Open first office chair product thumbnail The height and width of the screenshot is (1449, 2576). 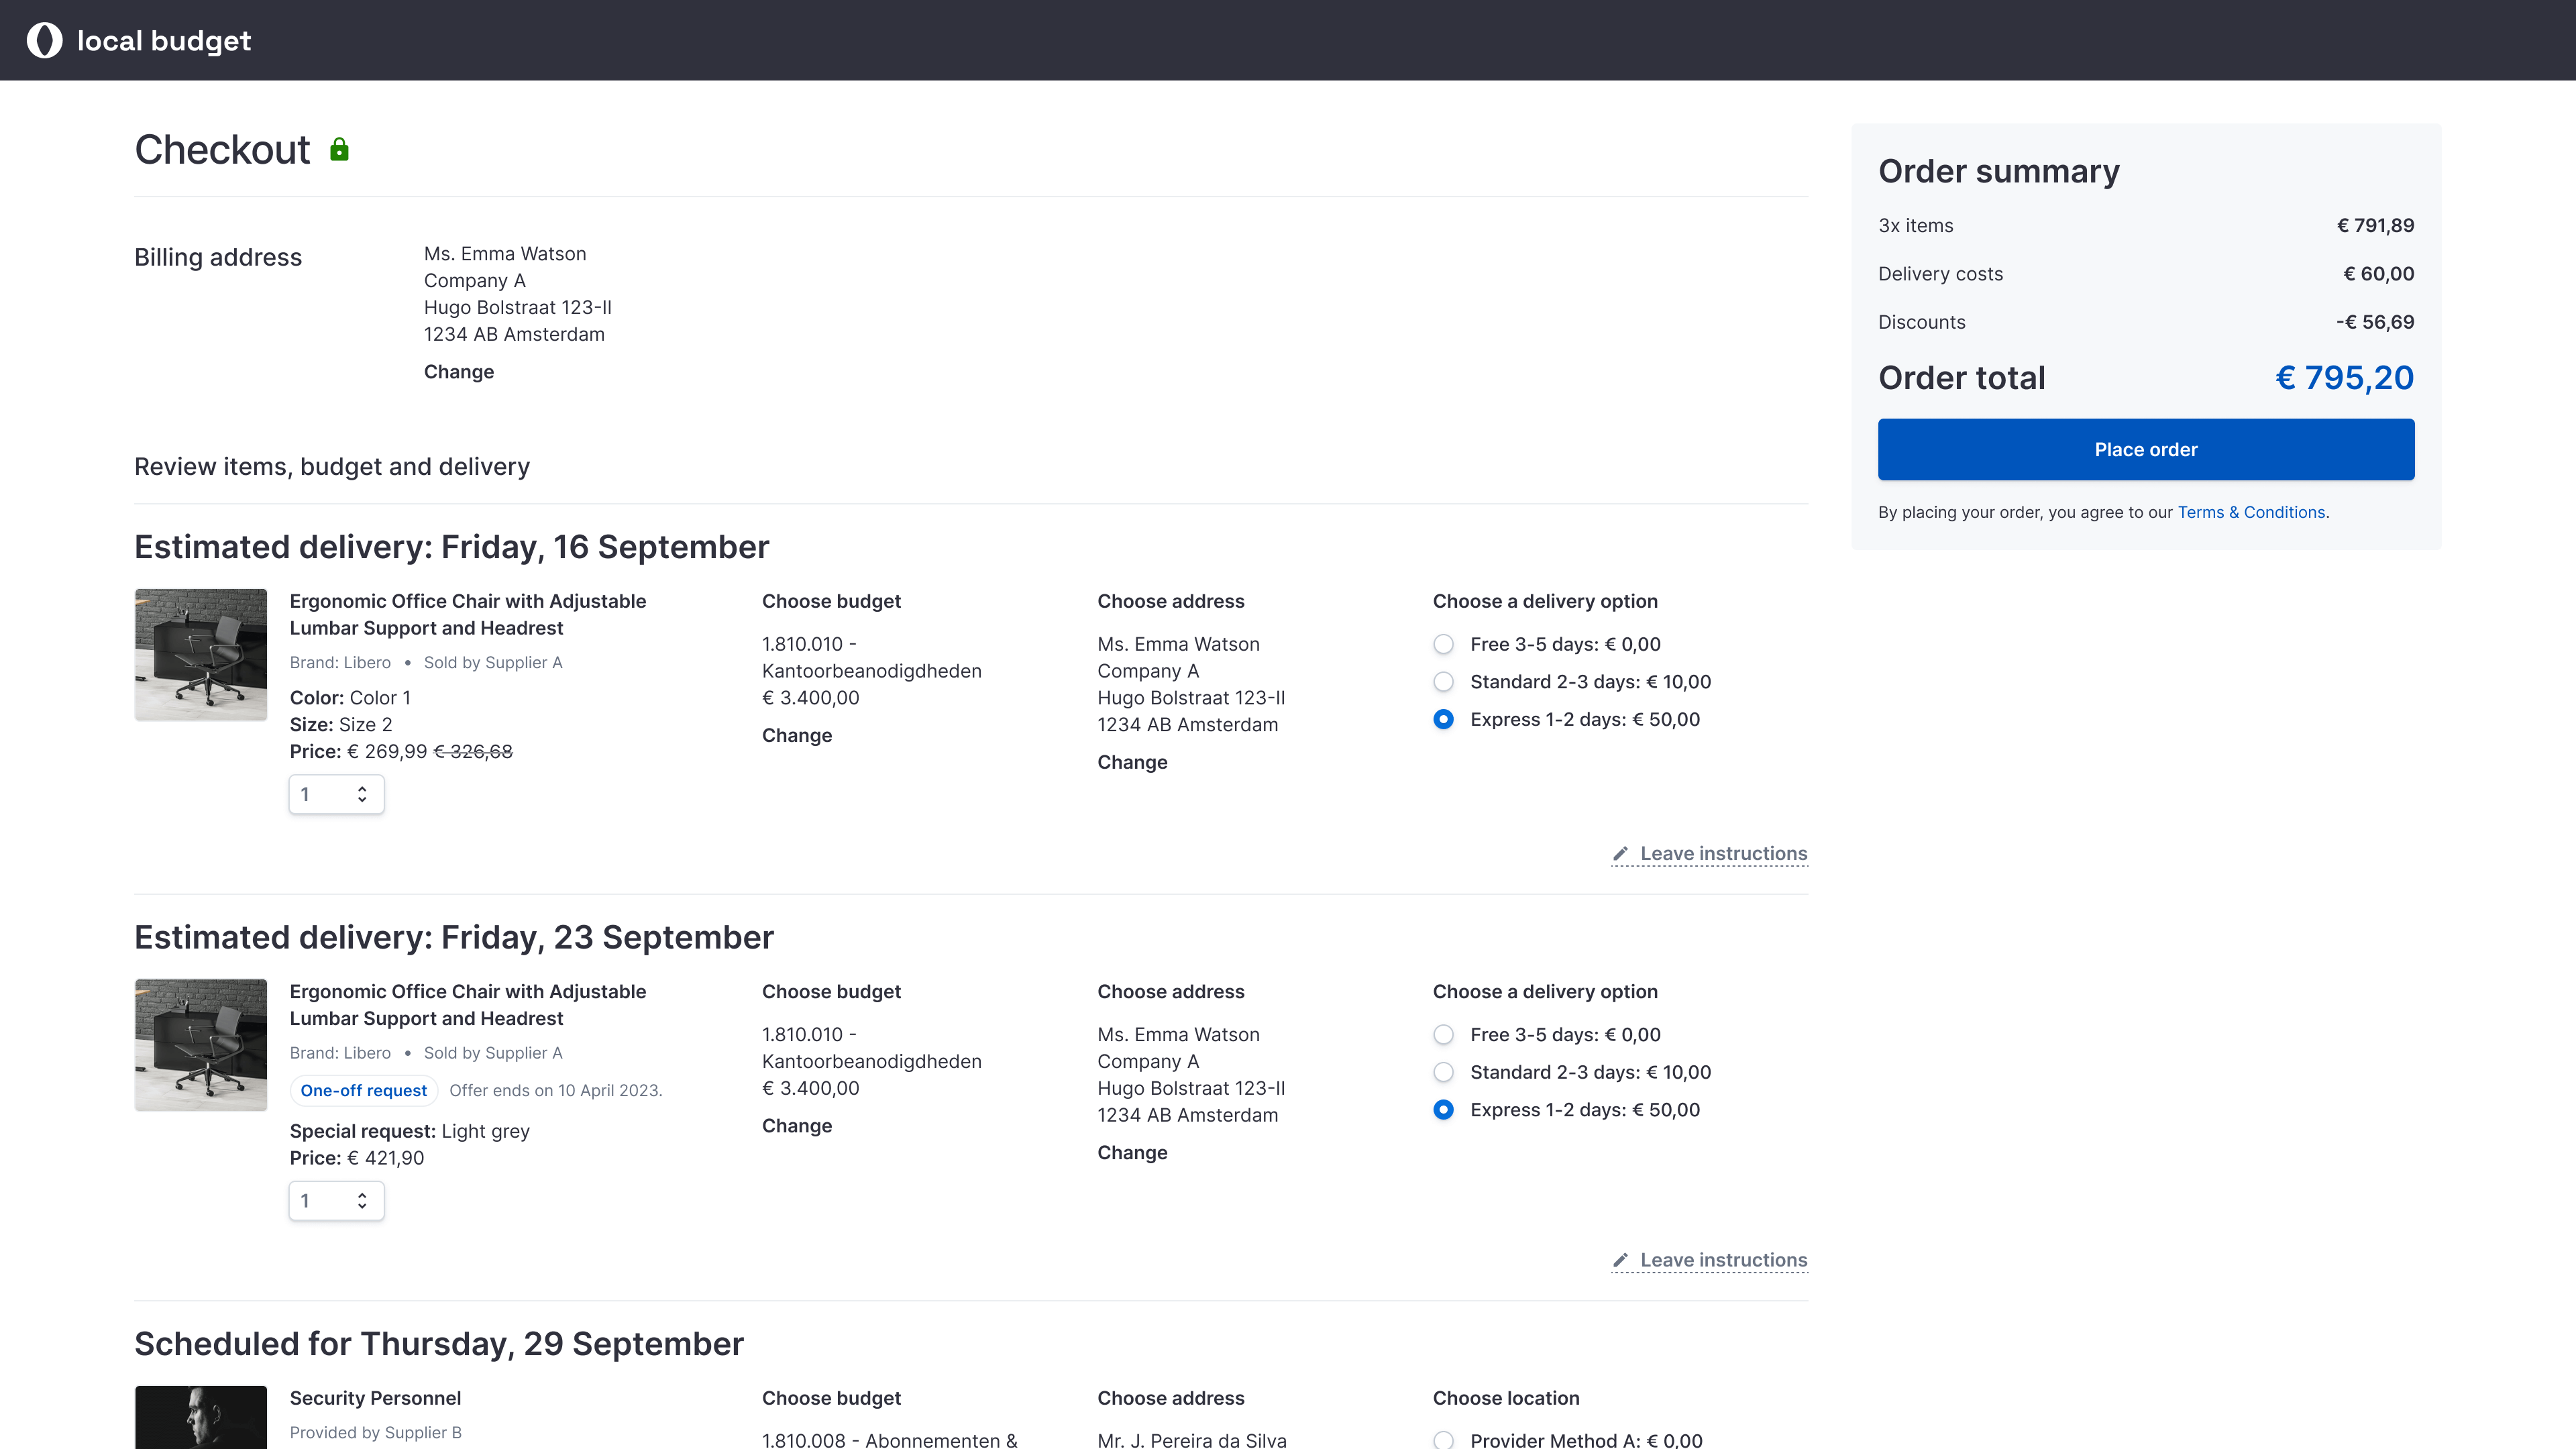[x=201, y=655]
